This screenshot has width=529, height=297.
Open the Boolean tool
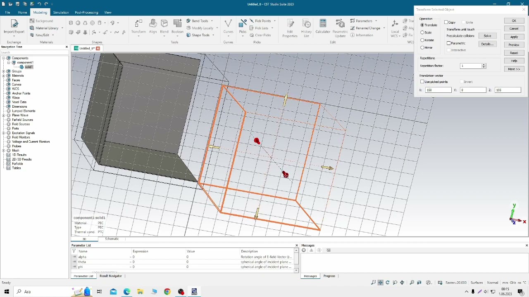point(177,27)
